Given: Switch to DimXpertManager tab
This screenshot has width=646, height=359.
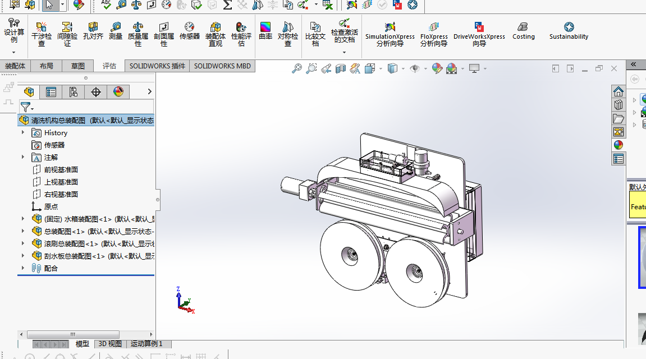Looking at the screenshot, I should click(x=95, y=92).
